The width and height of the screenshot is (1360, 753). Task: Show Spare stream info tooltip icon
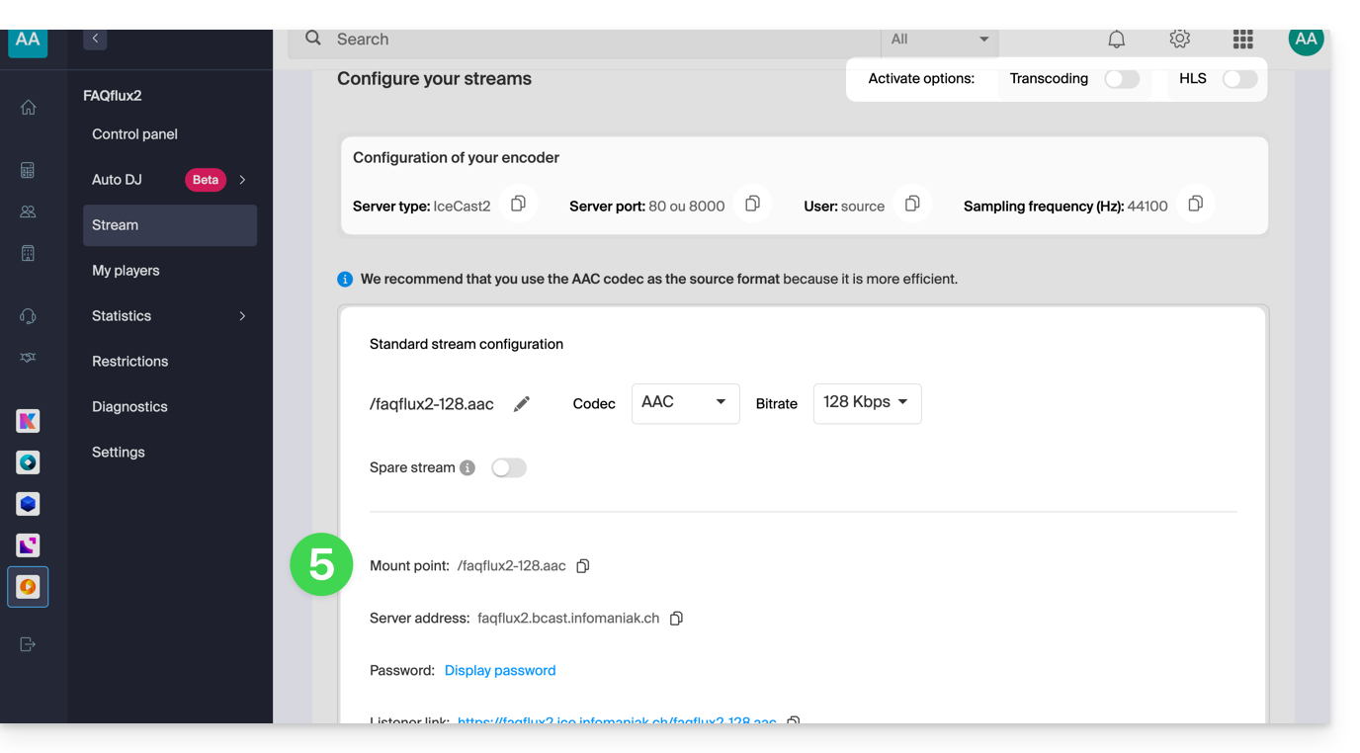[x=467, y=468]
